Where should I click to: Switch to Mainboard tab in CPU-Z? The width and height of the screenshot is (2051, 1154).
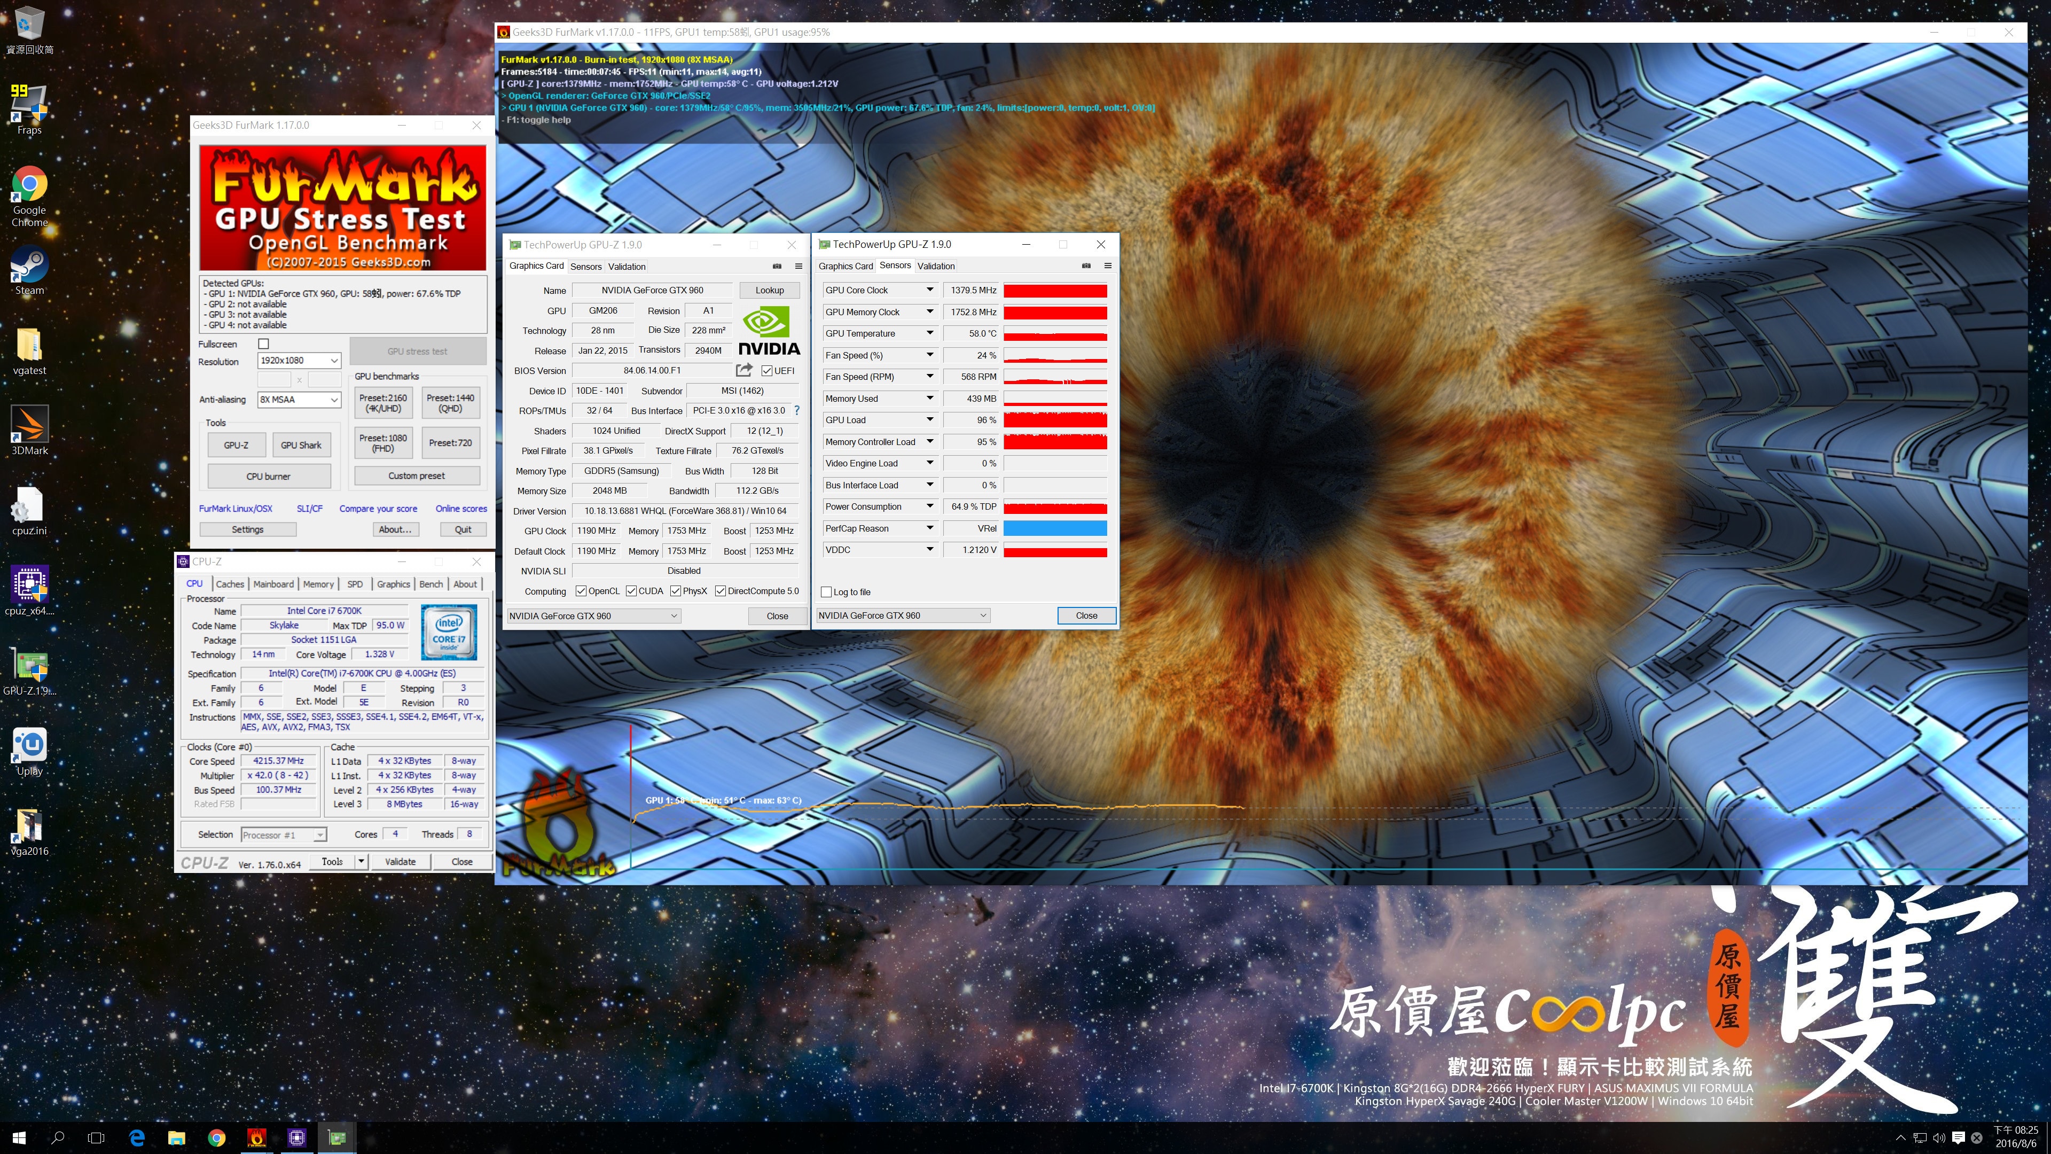274,584
